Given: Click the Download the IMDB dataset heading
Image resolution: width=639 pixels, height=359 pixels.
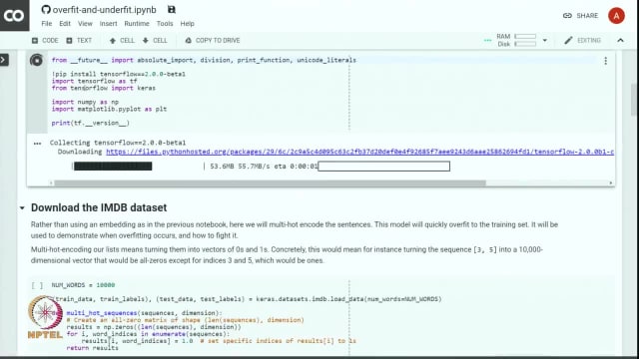Looking at the screenshot, I should point(99,207).
